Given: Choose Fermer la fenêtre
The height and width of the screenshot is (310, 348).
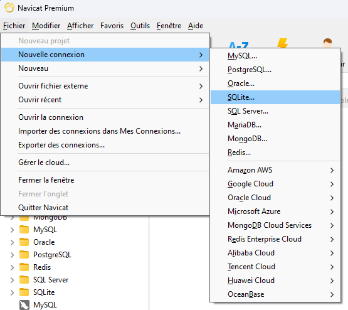Looking at the screenshot, I should pyautogui.click(x=105, y=180).
